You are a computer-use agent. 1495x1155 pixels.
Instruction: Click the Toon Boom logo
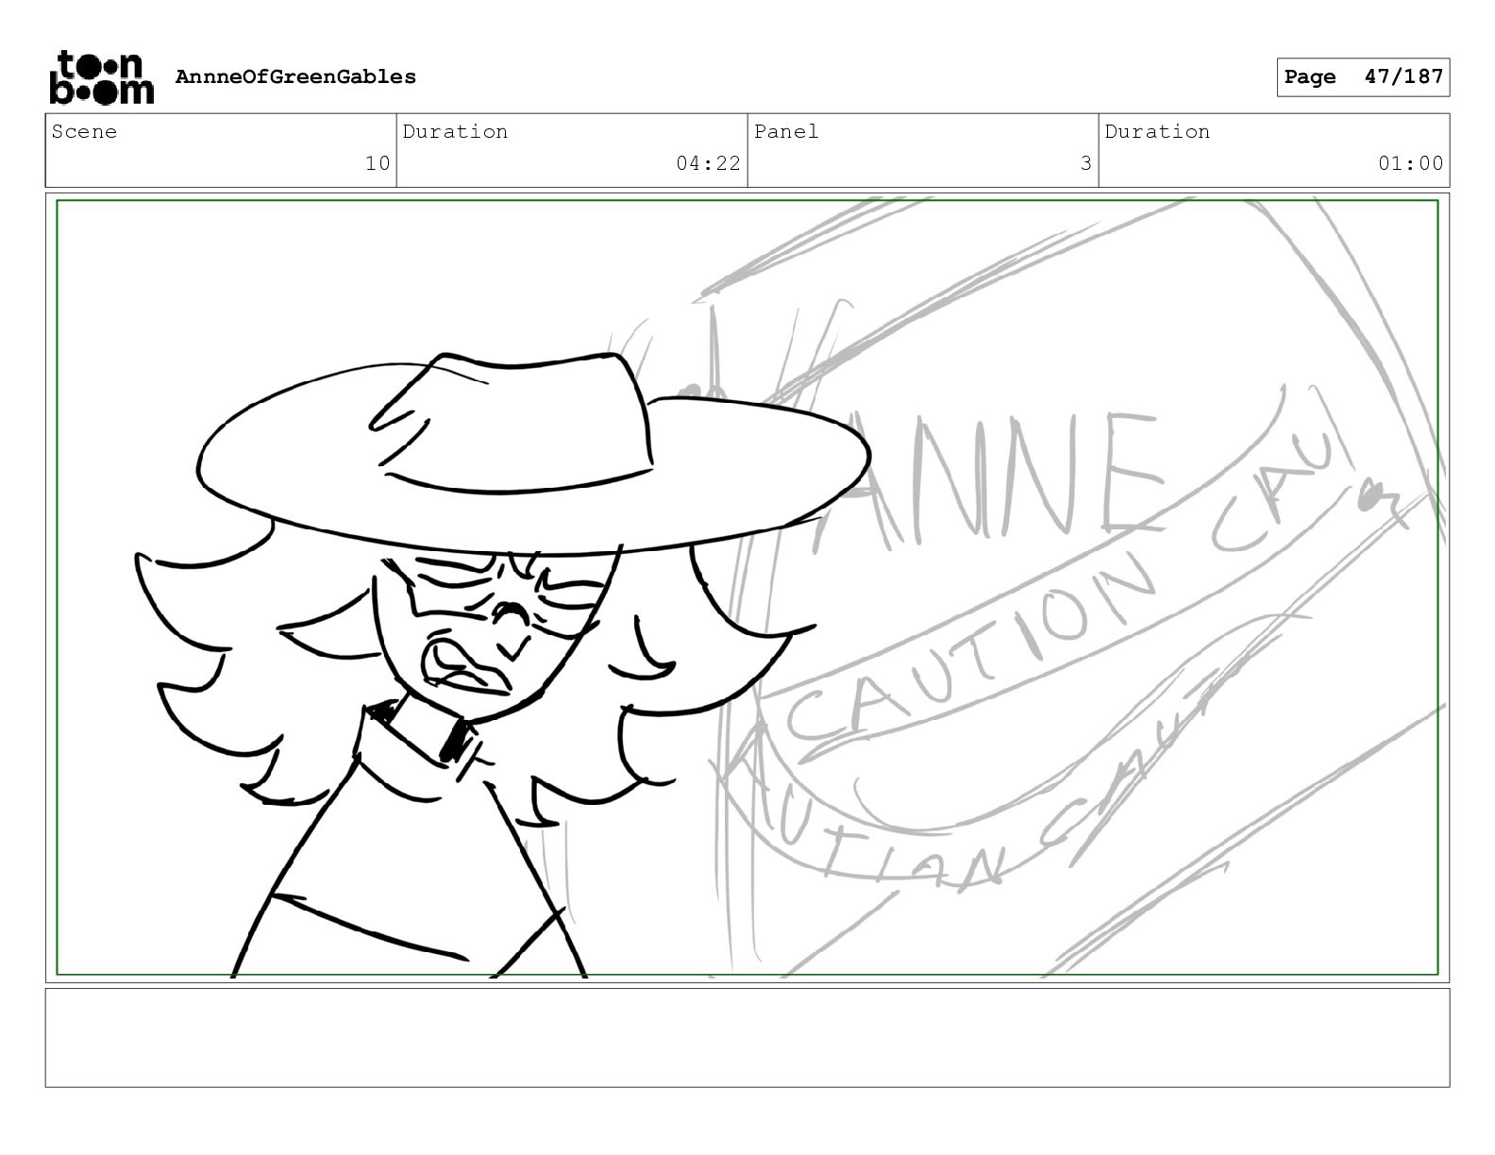101,77
